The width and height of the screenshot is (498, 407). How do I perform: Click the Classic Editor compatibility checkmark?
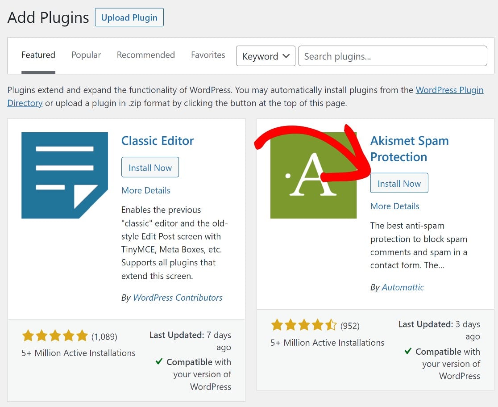[x=159, y=361]
